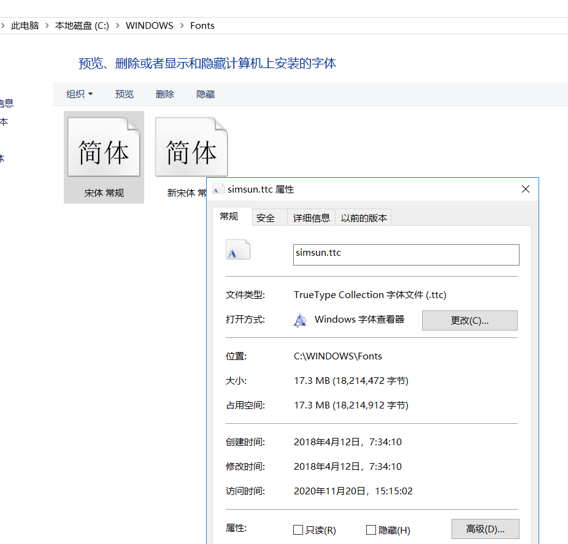Click the Windows 字体查看器 program icon
Image resolution: width=568 pixels, height=544 pixels.
[300, 320]
